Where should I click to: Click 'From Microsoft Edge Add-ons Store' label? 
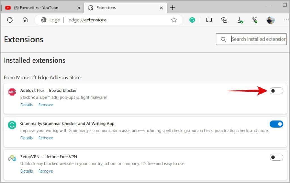tap(42, 77)
